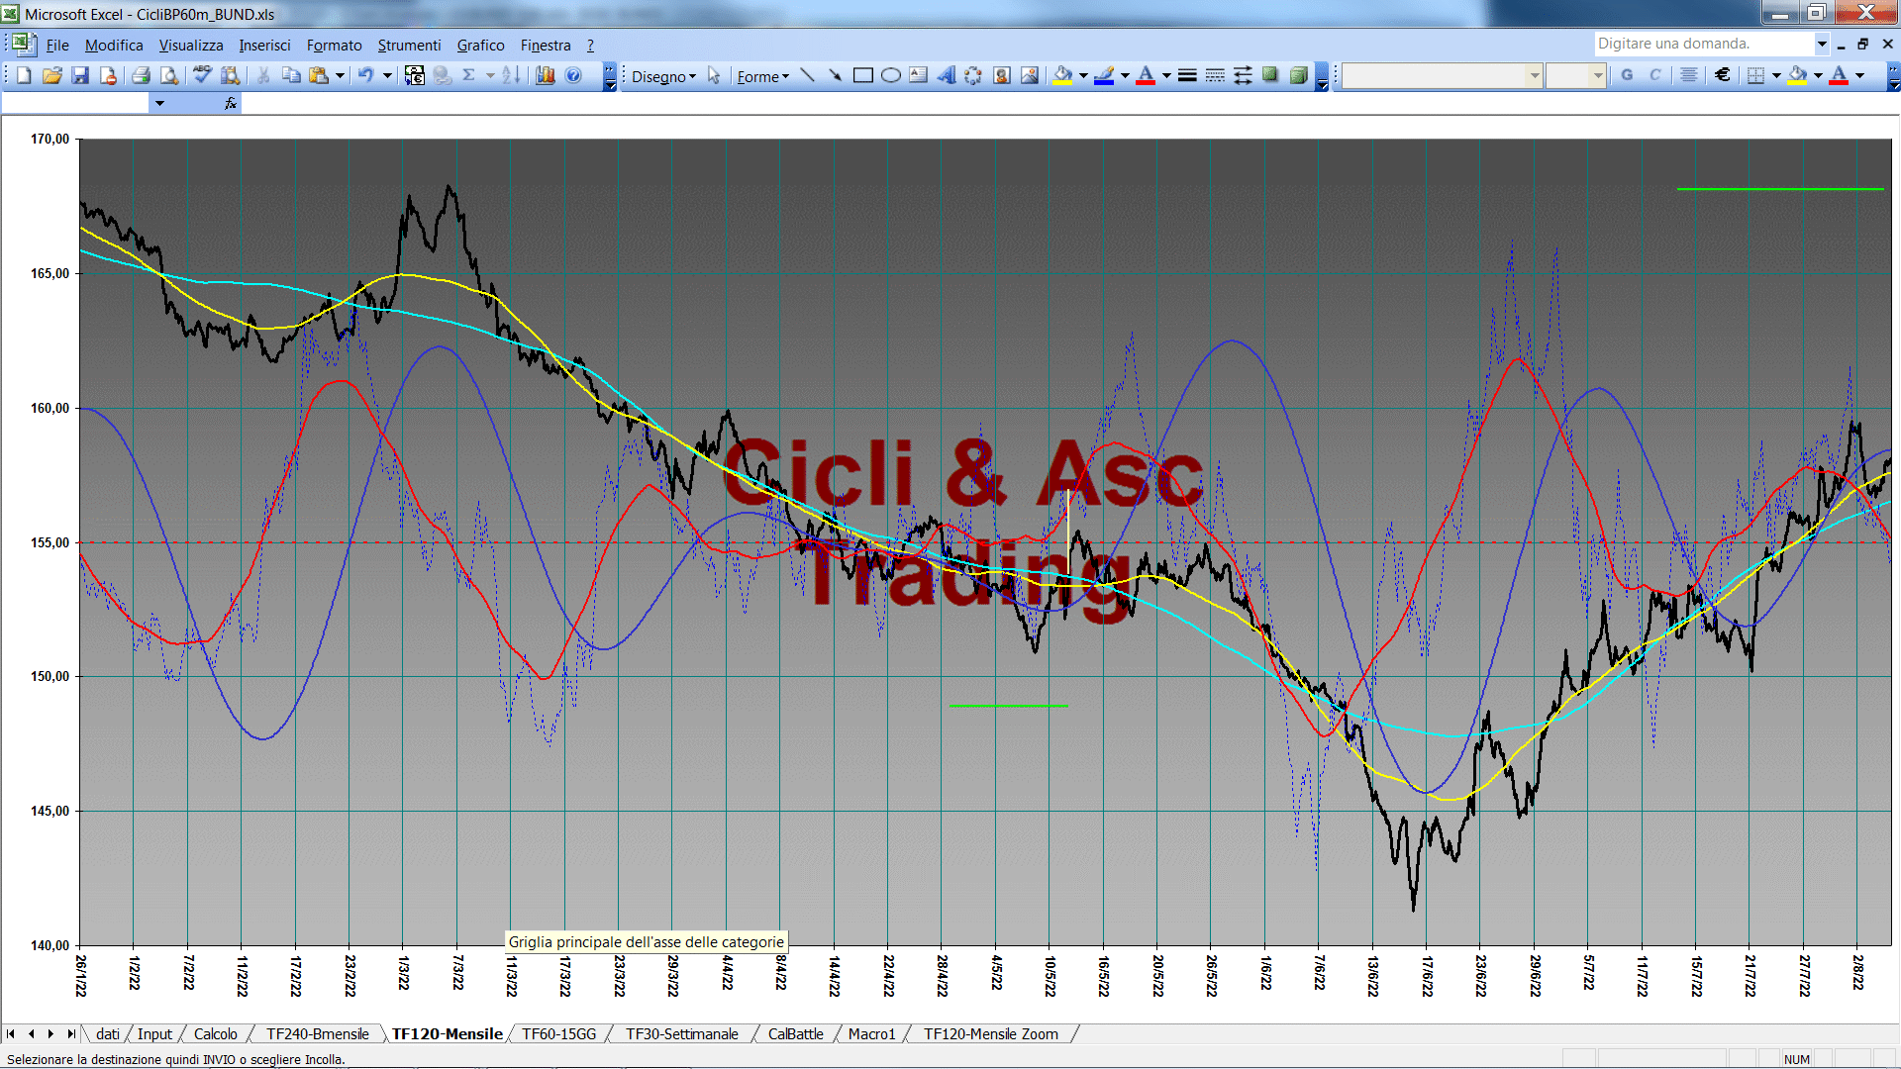Open the Inserisci menu
The width and height of the screenshot is (1901, 1069).
(264, 46)
